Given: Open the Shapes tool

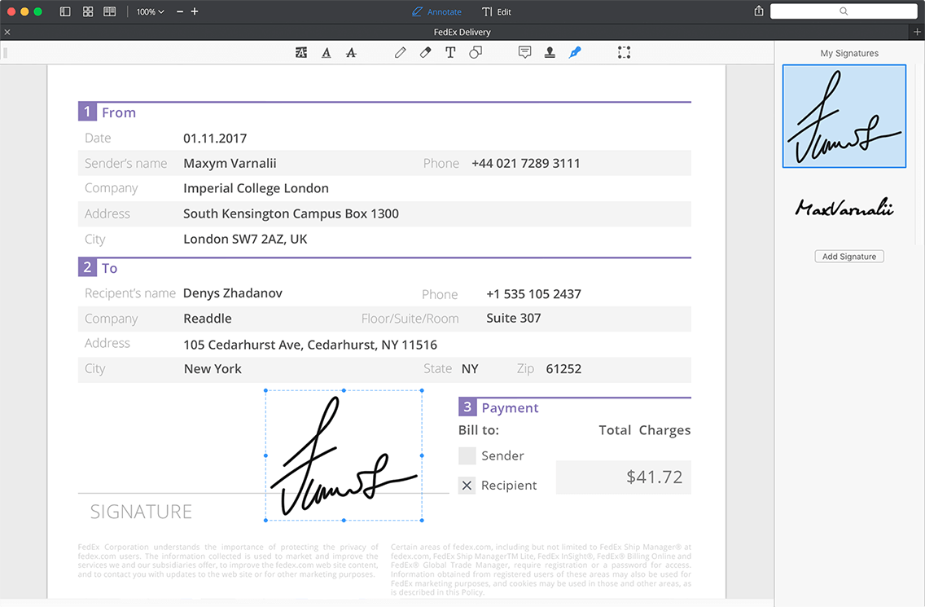Looking at the screenshot, I should [476, 52].
